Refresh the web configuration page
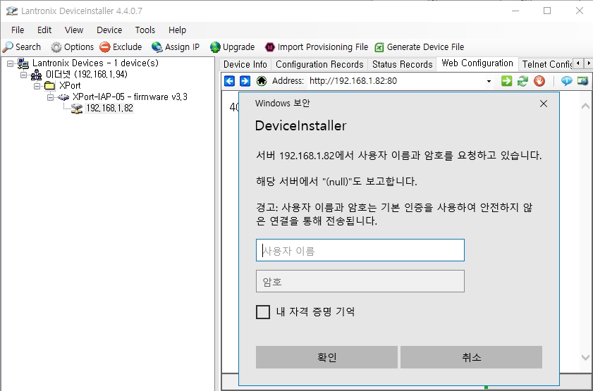This screenshot has width=593, height=391. click(x=522, y=81)
